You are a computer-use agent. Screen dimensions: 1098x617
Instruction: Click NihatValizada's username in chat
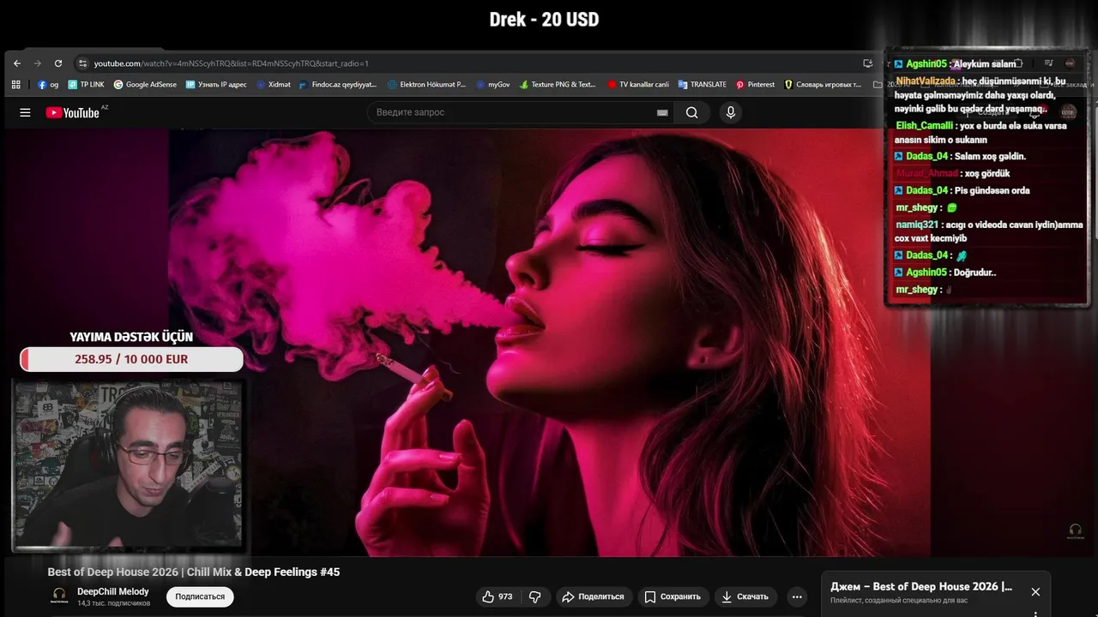coord(926,81)
